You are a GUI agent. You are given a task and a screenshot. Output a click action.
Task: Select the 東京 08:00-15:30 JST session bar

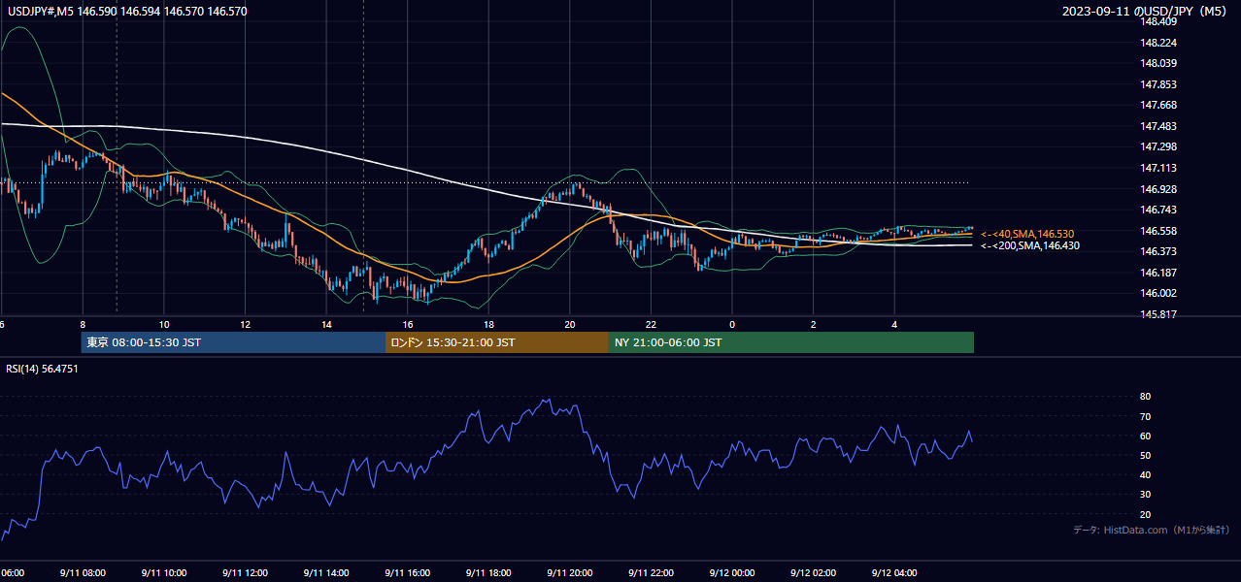233,342
